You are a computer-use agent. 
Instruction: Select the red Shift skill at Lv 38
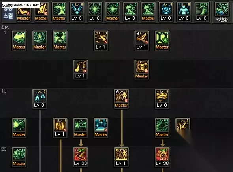coord(162,157)
